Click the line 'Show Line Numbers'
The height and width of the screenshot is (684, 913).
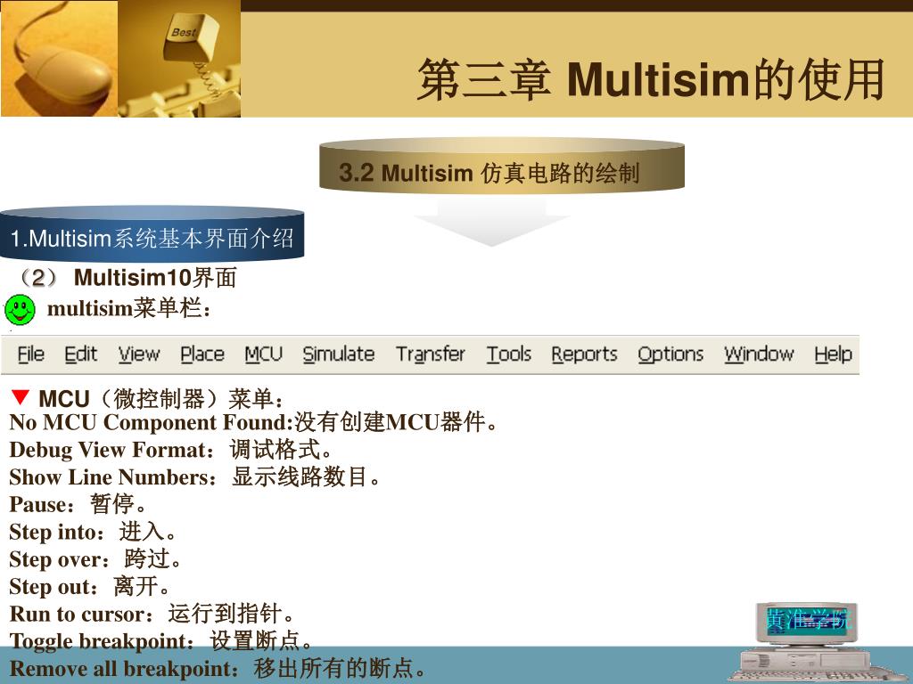[195, 477]
